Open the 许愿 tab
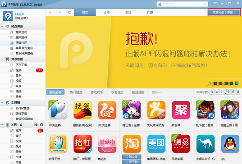The image size is (242, 164). 150,13
